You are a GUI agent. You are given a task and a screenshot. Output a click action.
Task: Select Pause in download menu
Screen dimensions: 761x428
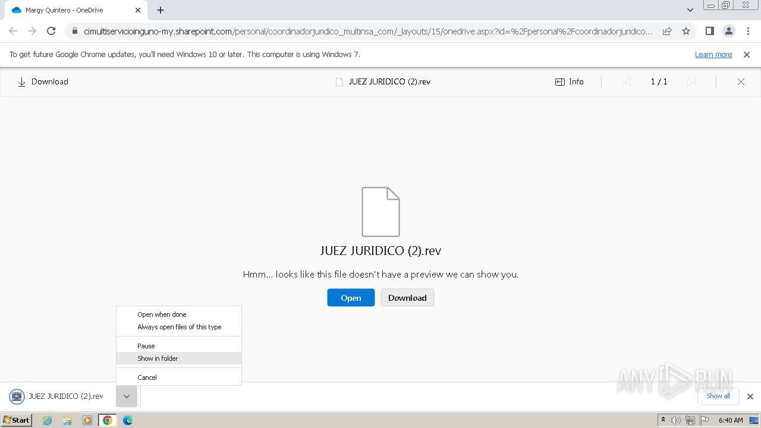click(x=179, y=346)
